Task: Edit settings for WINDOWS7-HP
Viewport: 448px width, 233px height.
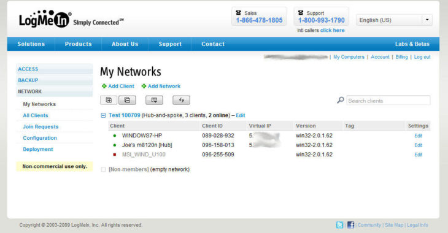Action: coord(419,136)
